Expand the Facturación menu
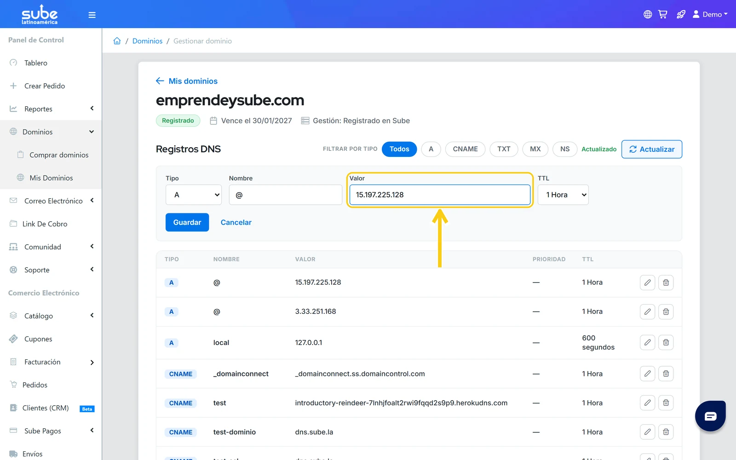The height and width of the screenshot is (460, 736). 51,362
